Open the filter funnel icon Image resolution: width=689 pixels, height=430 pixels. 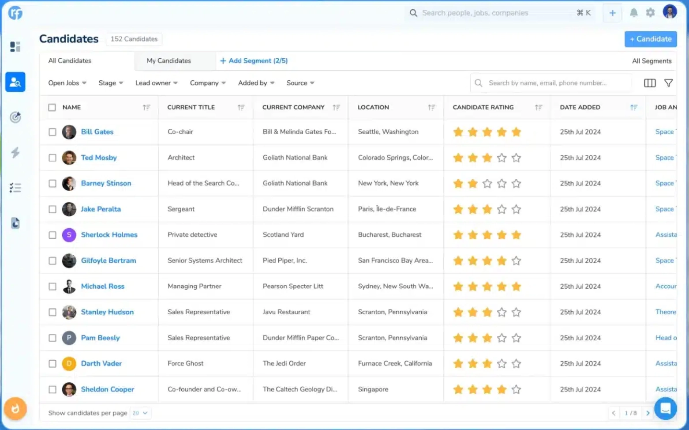(x=668, y=83)
